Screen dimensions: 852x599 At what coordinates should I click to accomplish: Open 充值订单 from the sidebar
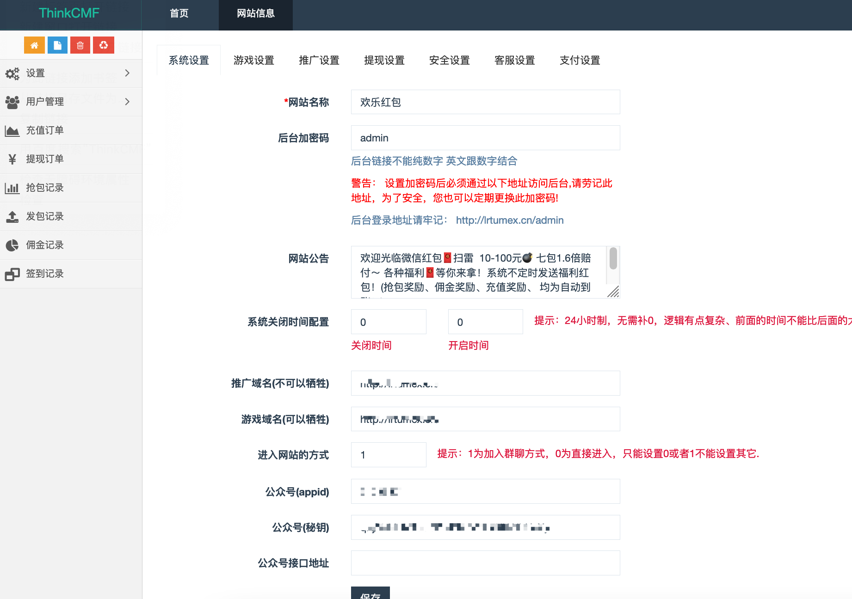pyautogui.click(x=45, y=131)
